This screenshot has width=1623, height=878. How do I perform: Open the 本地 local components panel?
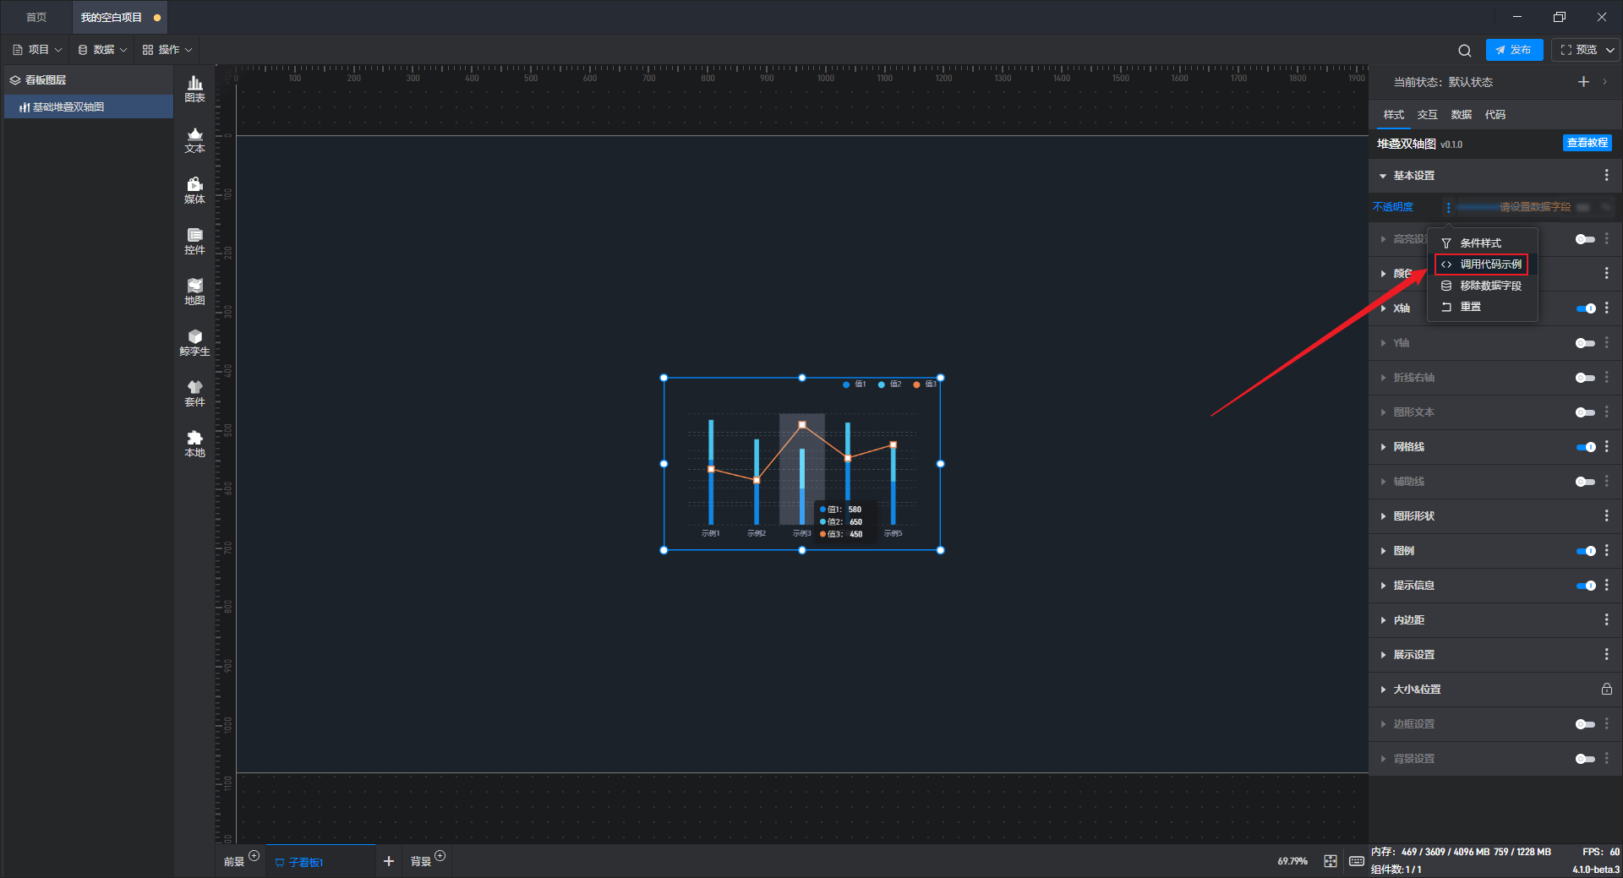coord(194,444)
